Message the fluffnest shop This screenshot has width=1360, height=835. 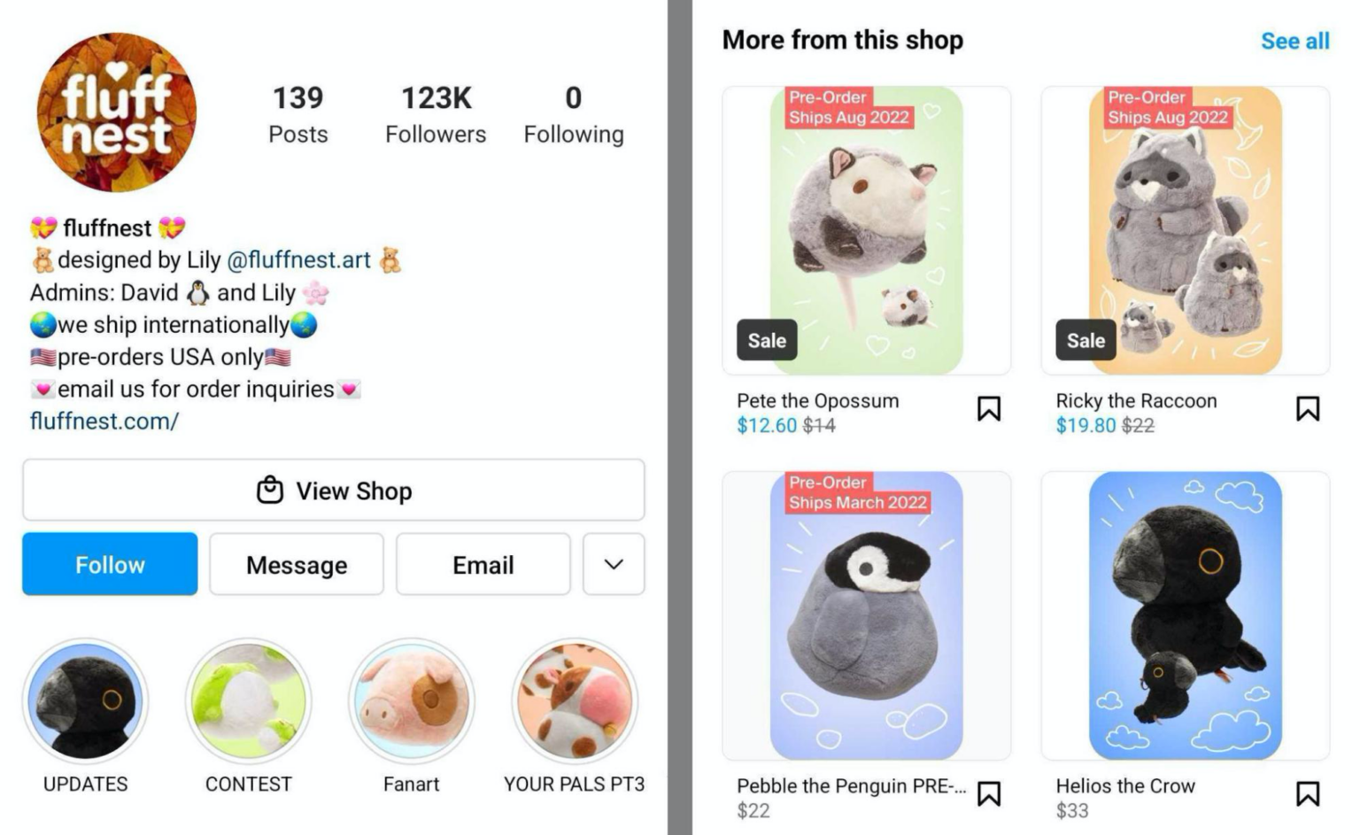click(x=296, y=564)
